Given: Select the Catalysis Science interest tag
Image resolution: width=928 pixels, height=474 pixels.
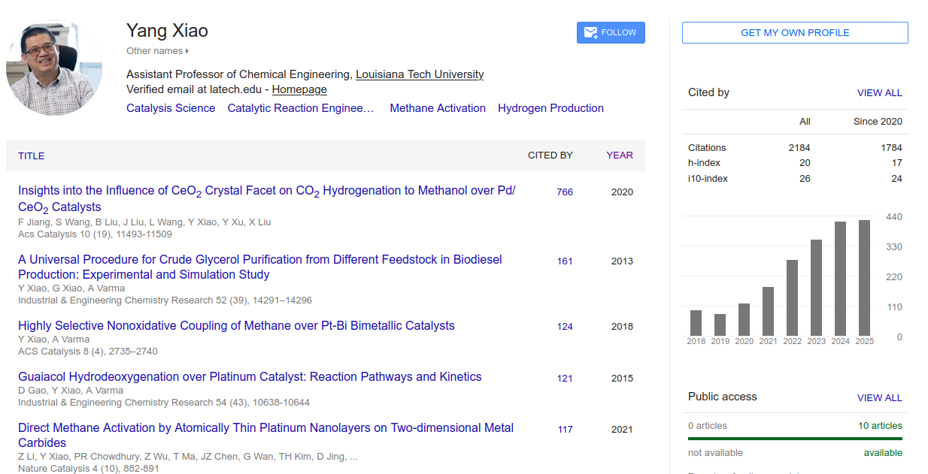Looking at the screenshot, I should click(171, 108).
